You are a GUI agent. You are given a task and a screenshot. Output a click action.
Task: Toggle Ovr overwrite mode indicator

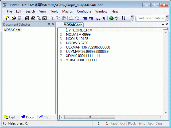click(x=123, y=123)
